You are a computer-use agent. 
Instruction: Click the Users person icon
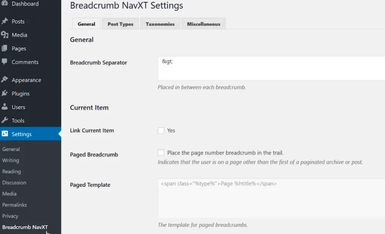click(5, 107)
